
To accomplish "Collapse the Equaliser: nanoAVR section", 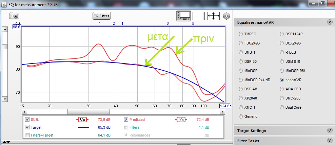I will [x=330, y=22].
